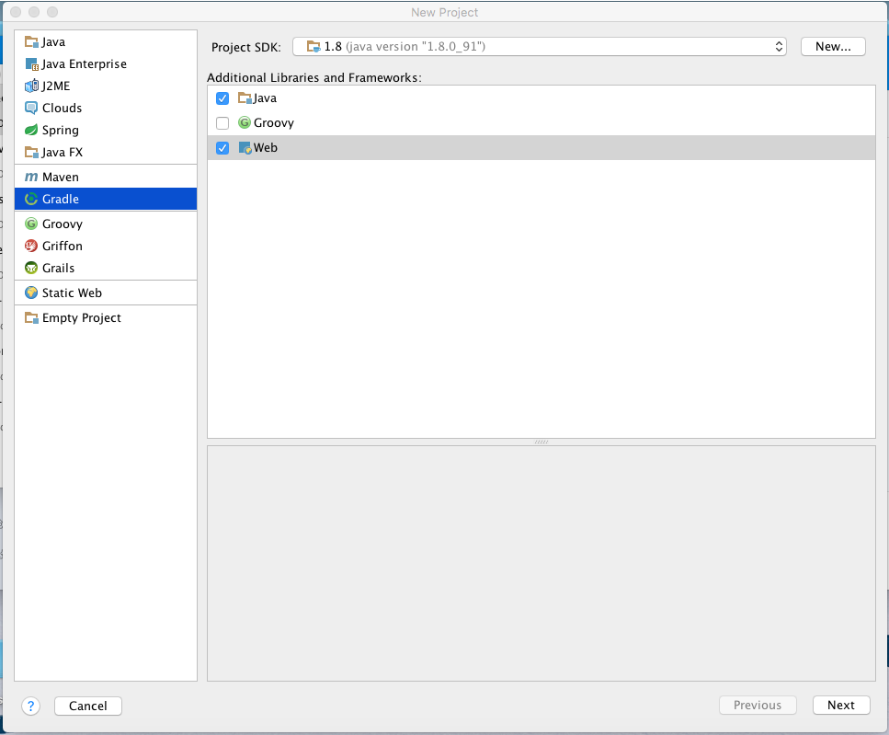Select Empty Project from the list
This screenshot has height=735, width=889.
click(81, 318)
